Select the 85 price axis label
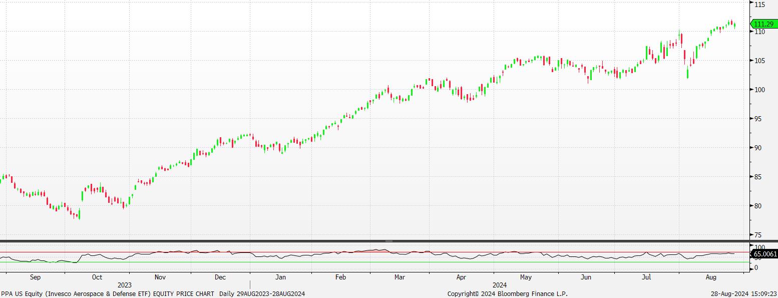Image resolution: width=778 pixels, height=298 pixels. (757, 177)
